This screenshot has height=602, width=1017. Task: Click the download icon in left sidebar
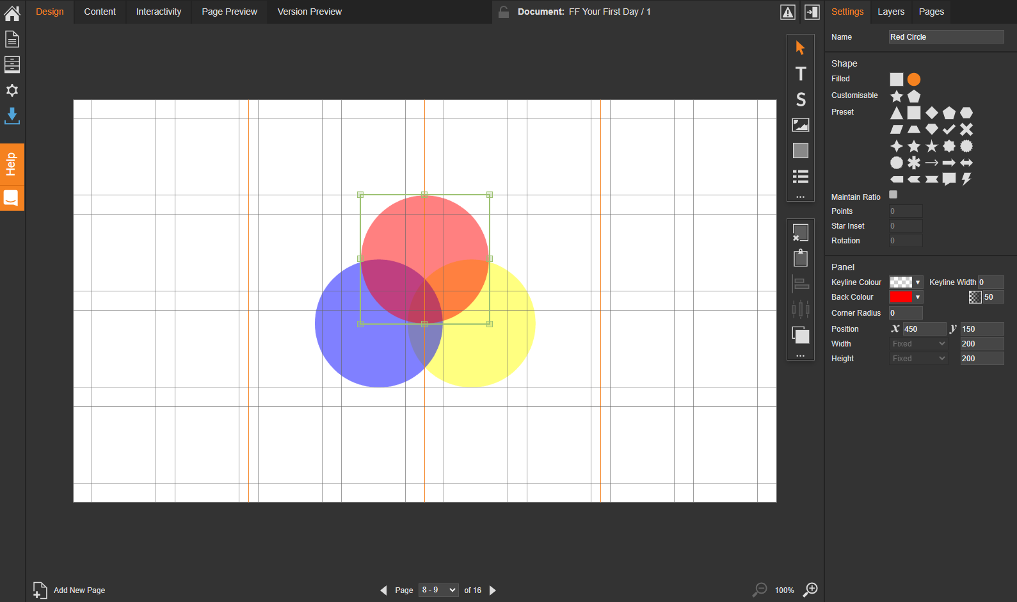coord(12,116)
